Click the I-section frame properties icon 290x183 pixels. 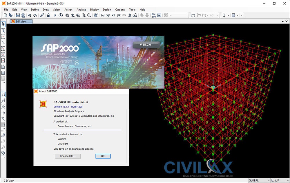[224, 15]
